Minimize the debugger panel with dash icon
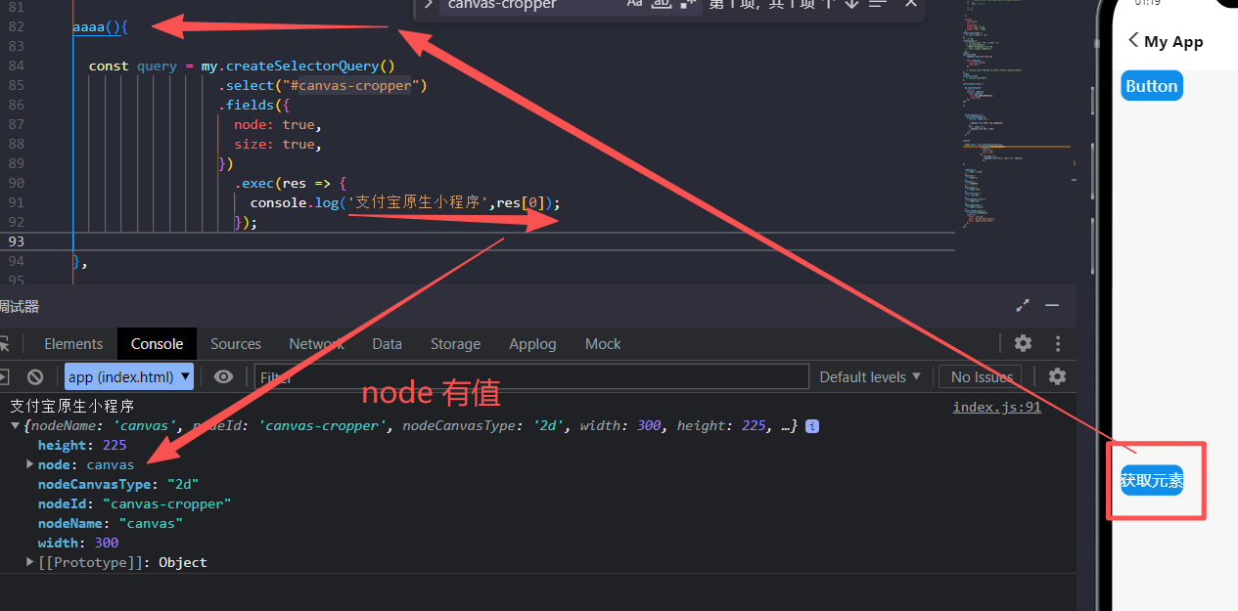 coord(1052,306)
